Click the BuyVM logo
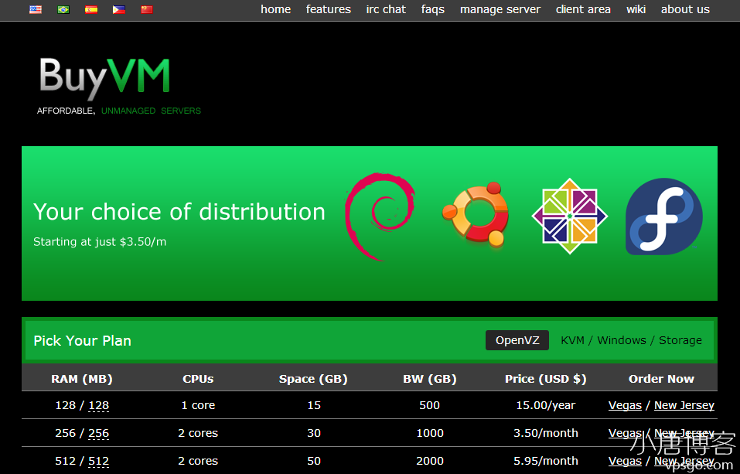Image resolution: width=740 pixels, height=474 pixels. coord(104,78)
